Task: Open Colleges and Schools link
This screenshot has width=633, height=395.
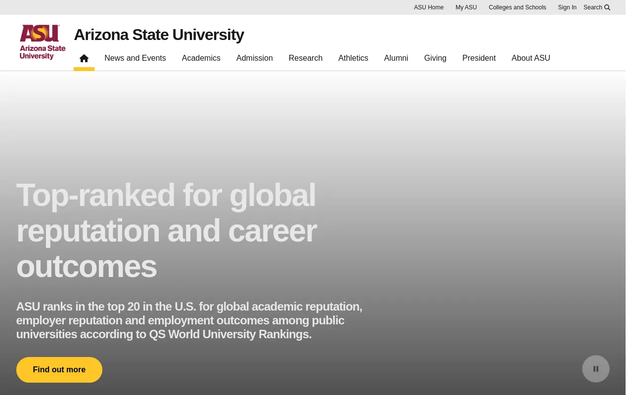Action: [x=517, y=7]
